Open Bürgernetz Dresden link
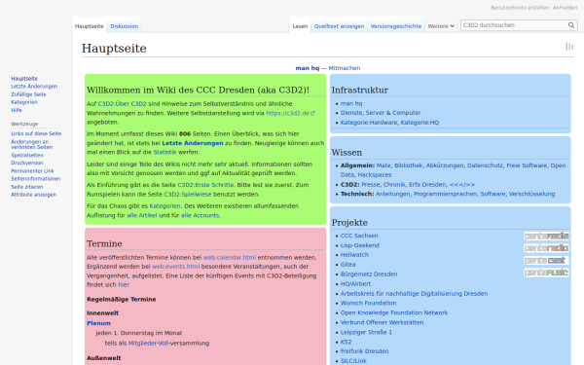 click(x=369, y=274)
